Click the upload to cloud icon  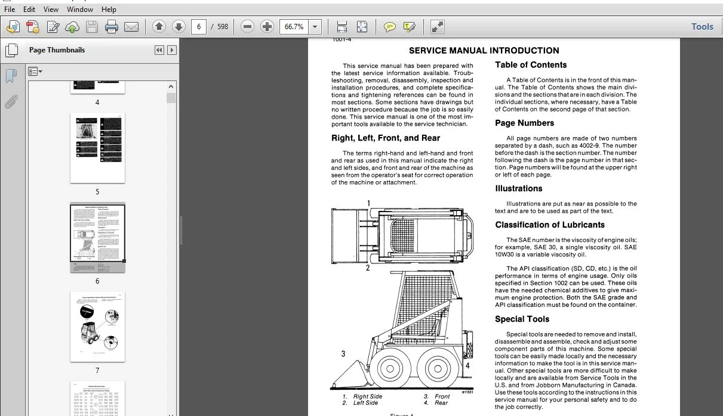(72, 27)
